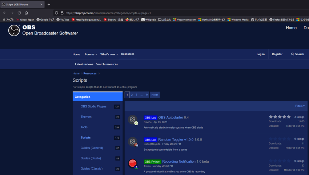The height and width of the screenshot is (175, 309).
Task: Open the Forums nav item
Action: [89, 54]
